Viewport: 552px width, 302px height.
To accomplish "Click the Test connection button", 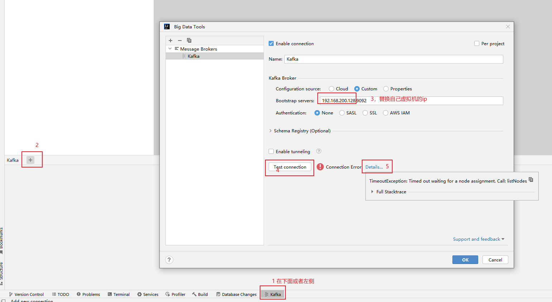I will pos(290,167).
